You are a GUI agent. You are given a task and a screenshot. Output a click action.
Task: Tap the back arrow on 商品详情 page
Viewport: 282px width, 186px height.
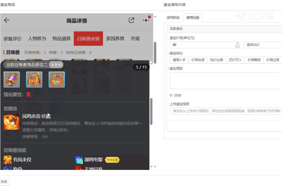click(x=7, y=20)
